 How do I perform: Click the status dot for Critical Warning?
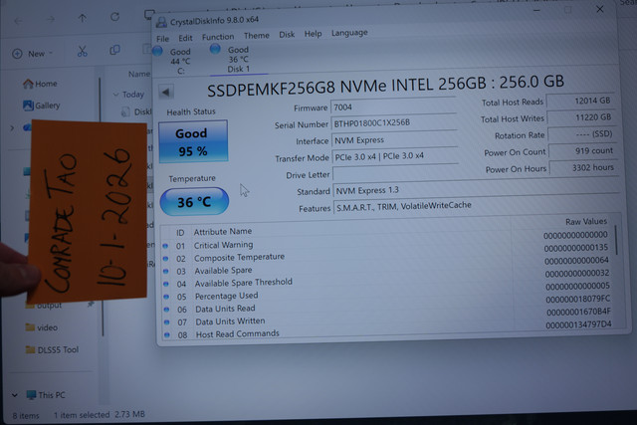pyautogui.click(x=165, y=246)
